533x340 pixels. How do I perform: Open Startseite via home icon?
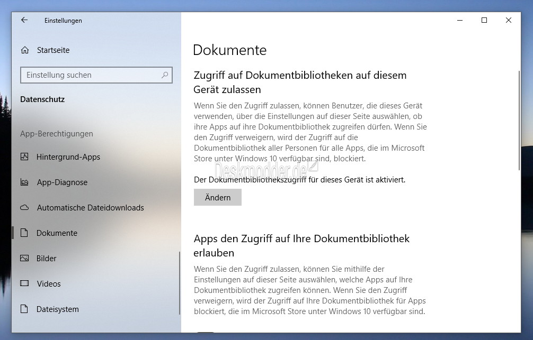click(x=25, y=50)
